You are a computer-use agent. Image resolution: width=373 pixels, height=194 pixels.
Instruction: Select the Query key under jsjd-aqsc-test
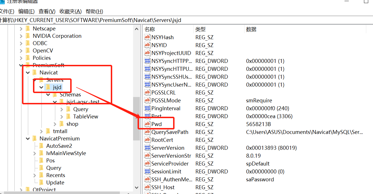pos(81,109)
